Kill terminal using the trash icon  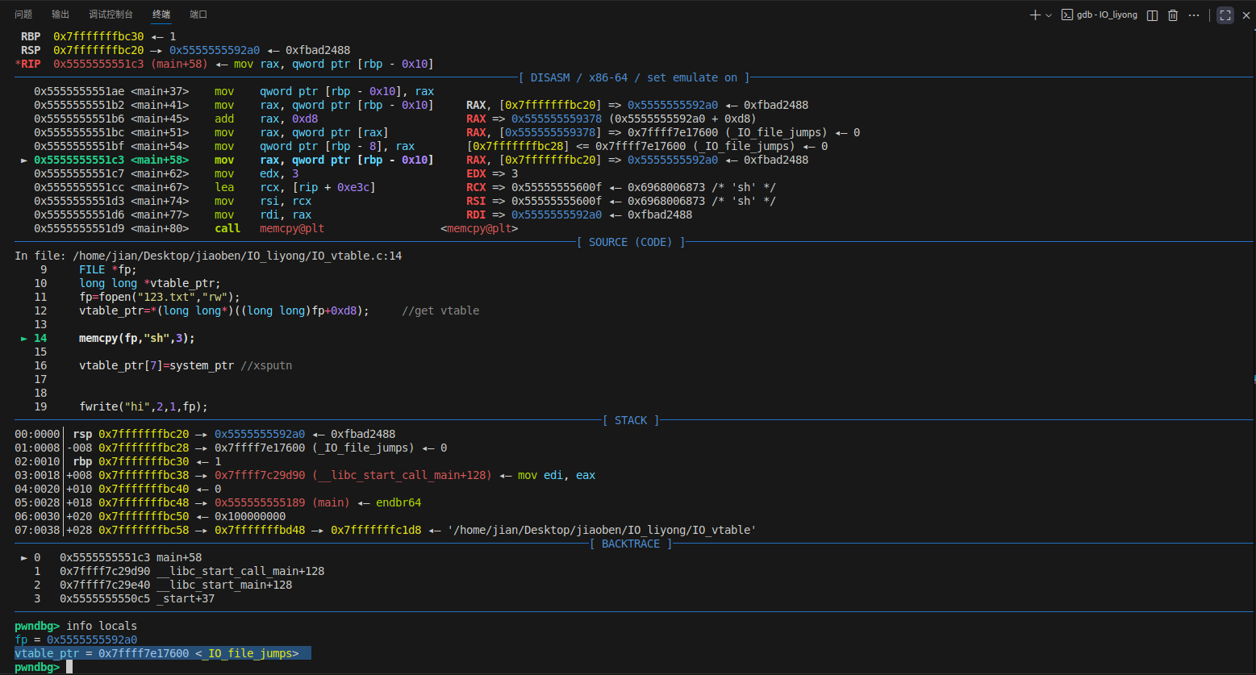pos(1173,15)
